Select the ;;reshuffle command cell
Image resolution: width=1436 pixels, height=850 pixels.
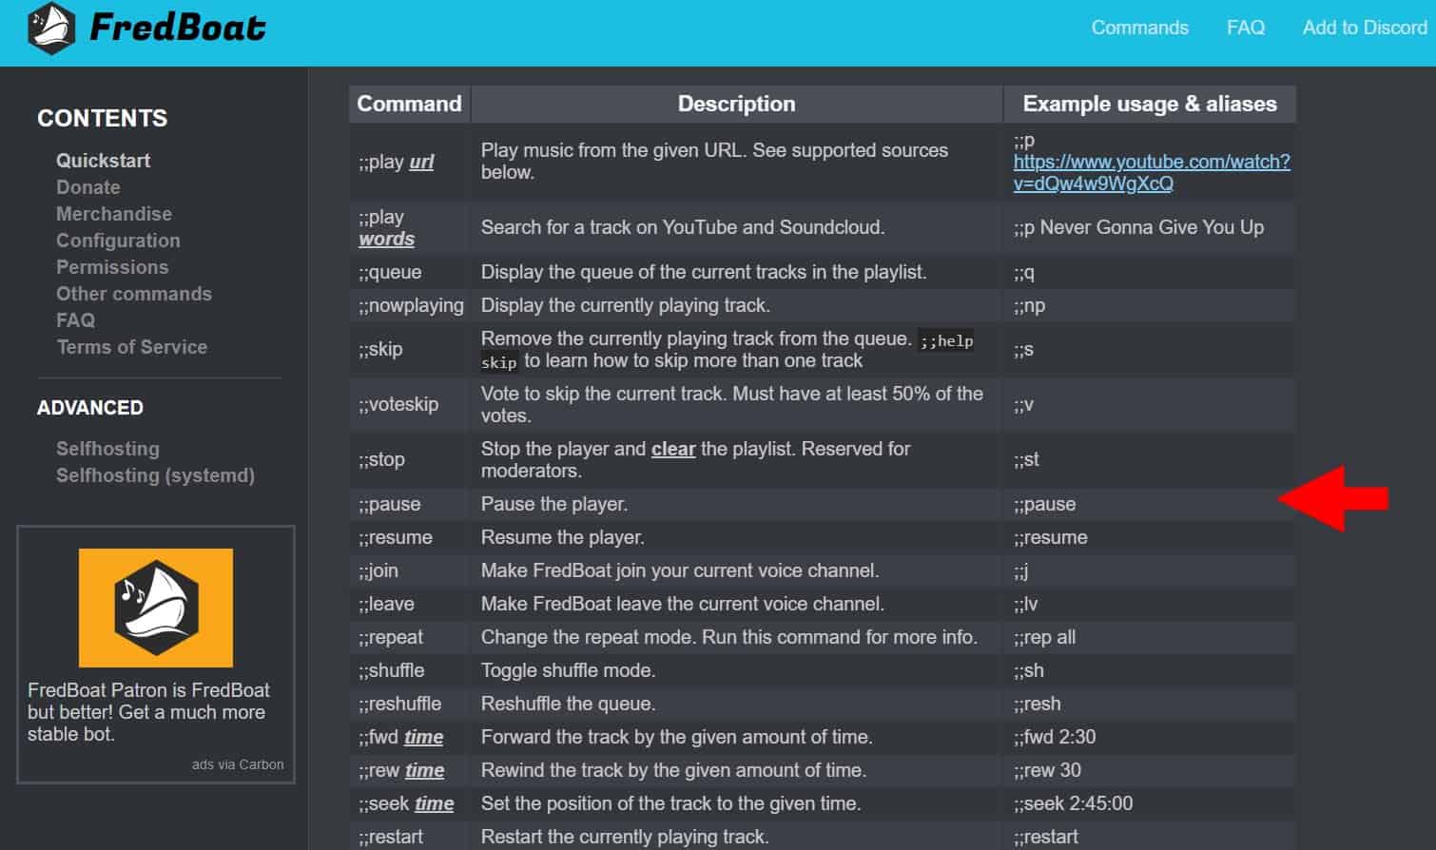click(x=410, y=704)
